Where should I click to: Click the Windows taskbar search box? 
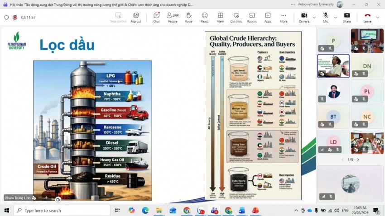pos(63,211)
